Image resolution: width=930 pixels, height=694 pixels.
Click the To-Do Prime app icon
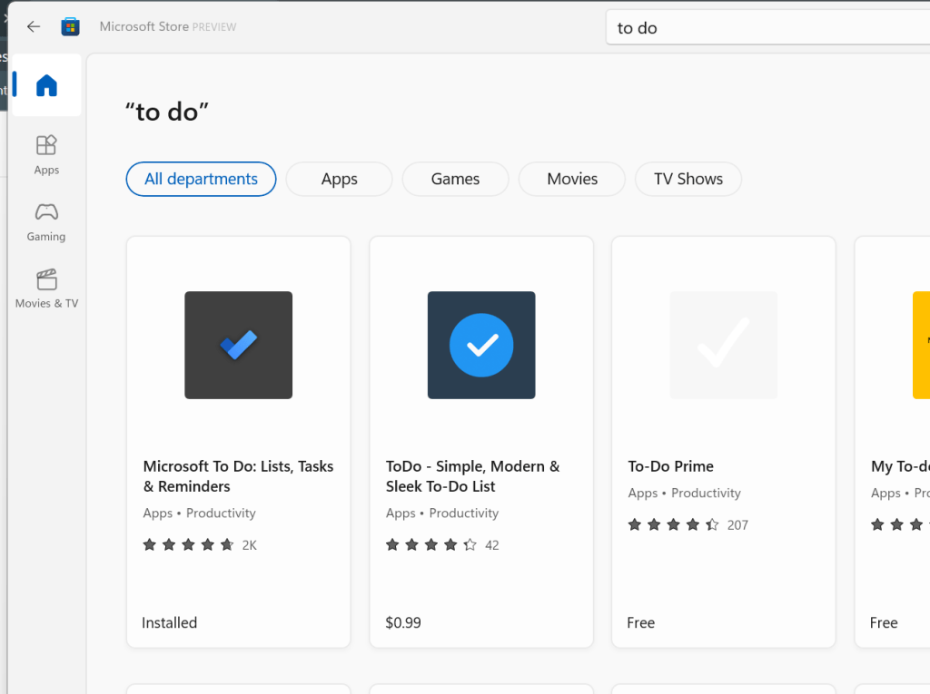tap(723, 345)
